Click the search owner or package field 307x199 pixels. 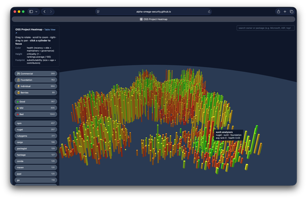pyautogui.click(x=266, y=28)
